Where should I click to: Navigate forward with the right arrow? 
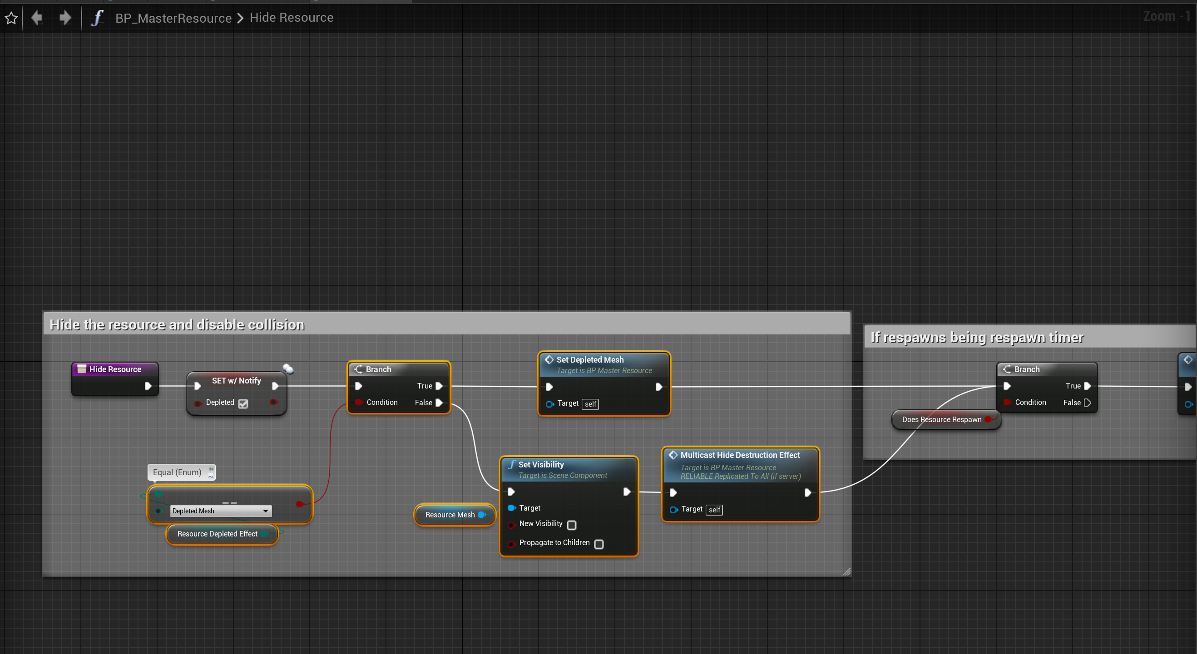65,18
